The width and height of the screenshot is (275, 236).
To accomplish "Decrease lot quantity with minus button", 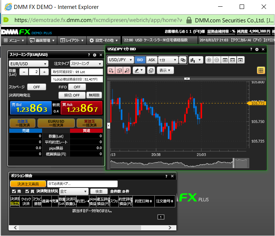I will (24, 72).
